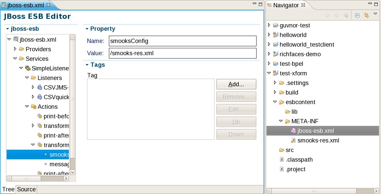The height and width of the screenshot is (194, 381).
Task: Switch to the Tree tab
Action: click(8, 189)
